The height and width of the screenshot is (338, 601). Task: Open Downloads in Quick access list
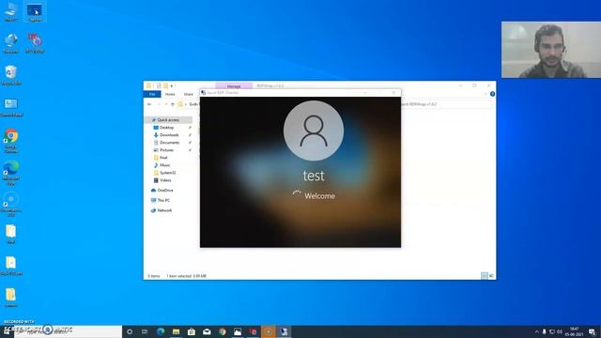pos(169,135)
